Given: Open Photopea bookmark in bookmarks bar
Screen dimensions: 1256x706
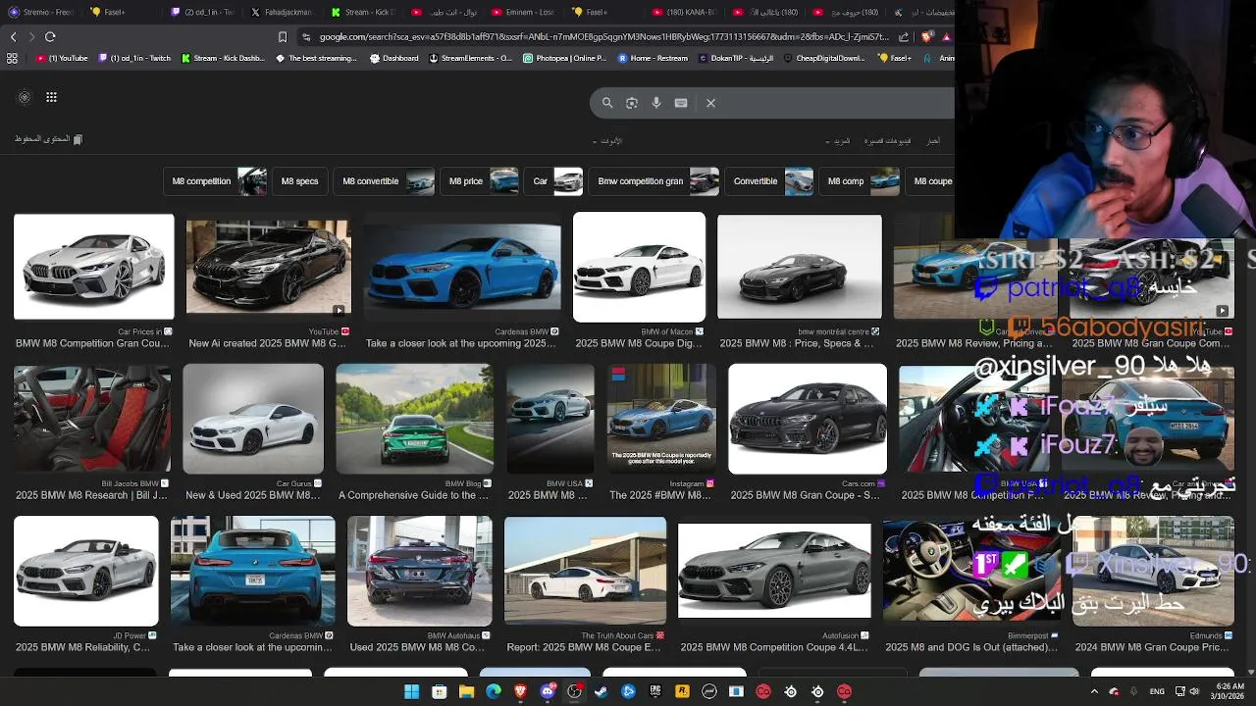Looking at the screenshot, I should point(565,58).
